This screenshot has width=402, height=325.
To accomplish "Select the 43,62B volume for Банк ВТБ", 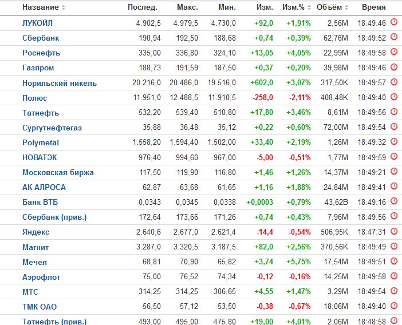I will point(336,203).
